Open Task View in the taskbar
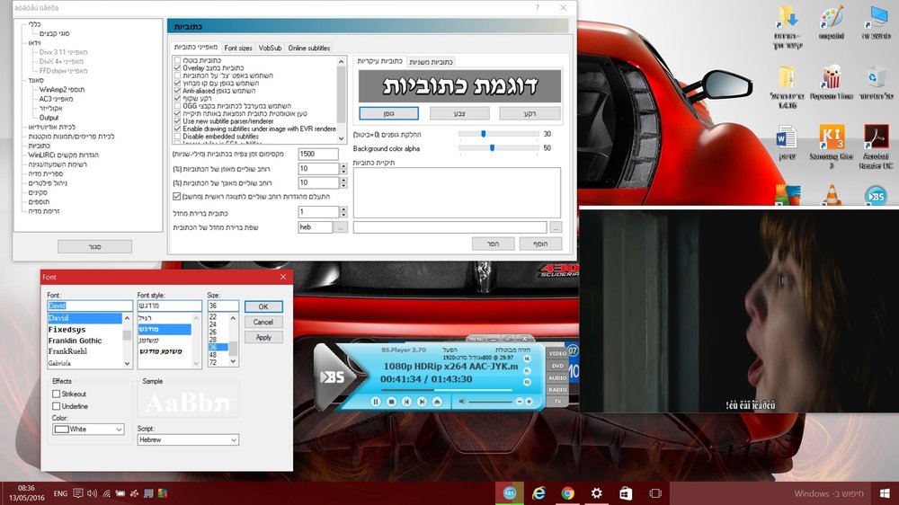The width and height of the screenshot is (899, 505). (654, 493)
